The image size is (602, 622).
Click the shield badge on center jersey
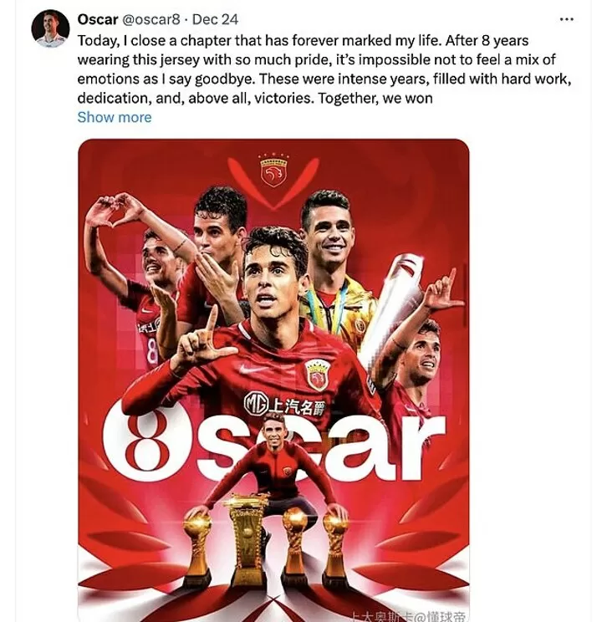coord(317,375)
